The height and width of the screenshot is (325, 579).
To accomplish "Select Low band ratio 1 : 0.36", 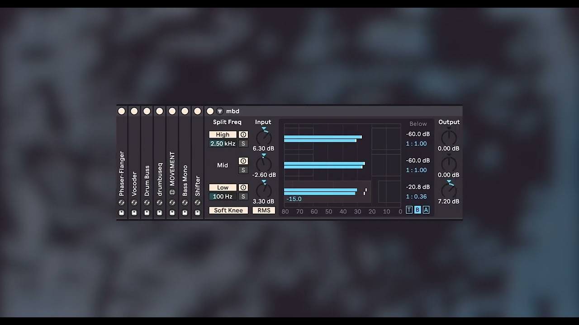I will [x=416, y=196].
